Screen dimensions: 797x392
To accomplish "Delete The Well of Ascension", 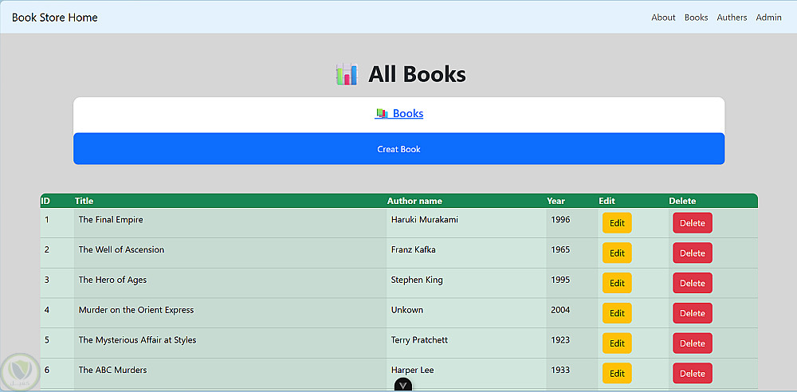I will 693,253.
